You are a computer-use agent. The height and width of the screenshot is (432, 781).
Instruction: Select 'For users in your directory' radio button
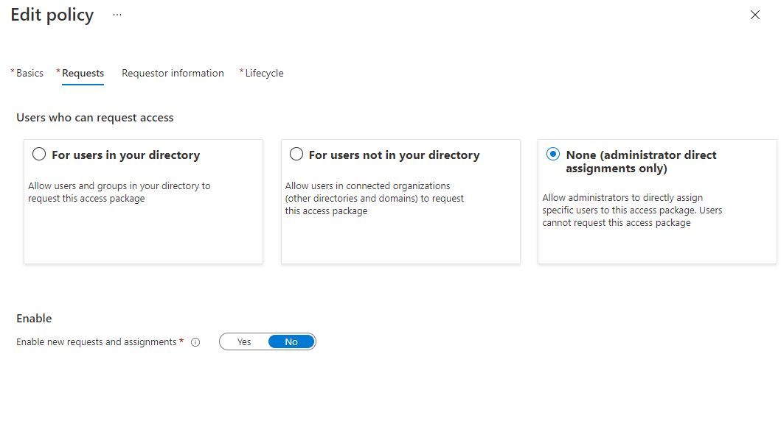coord(39,155)
